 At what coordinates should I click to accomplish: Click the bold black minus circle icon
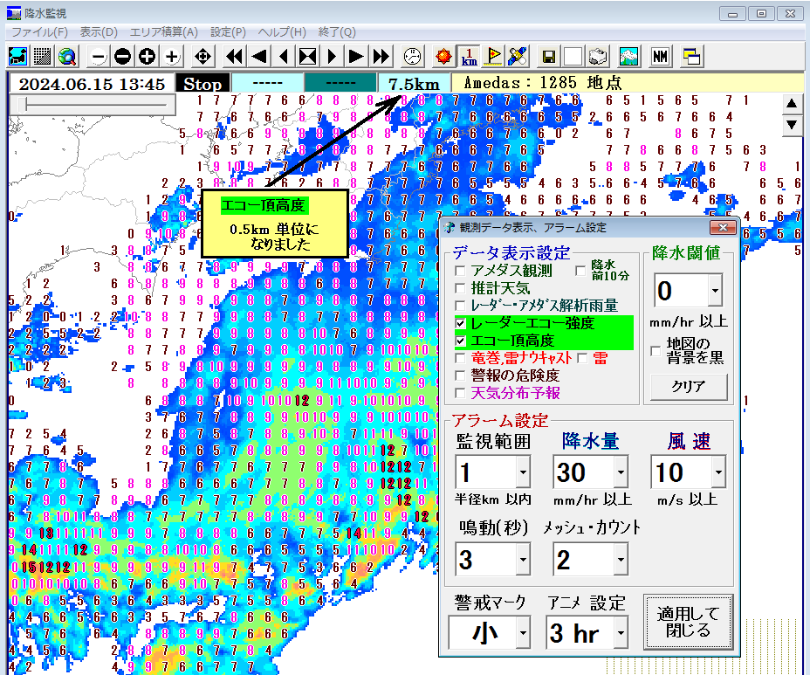click(x=122, y=57)
